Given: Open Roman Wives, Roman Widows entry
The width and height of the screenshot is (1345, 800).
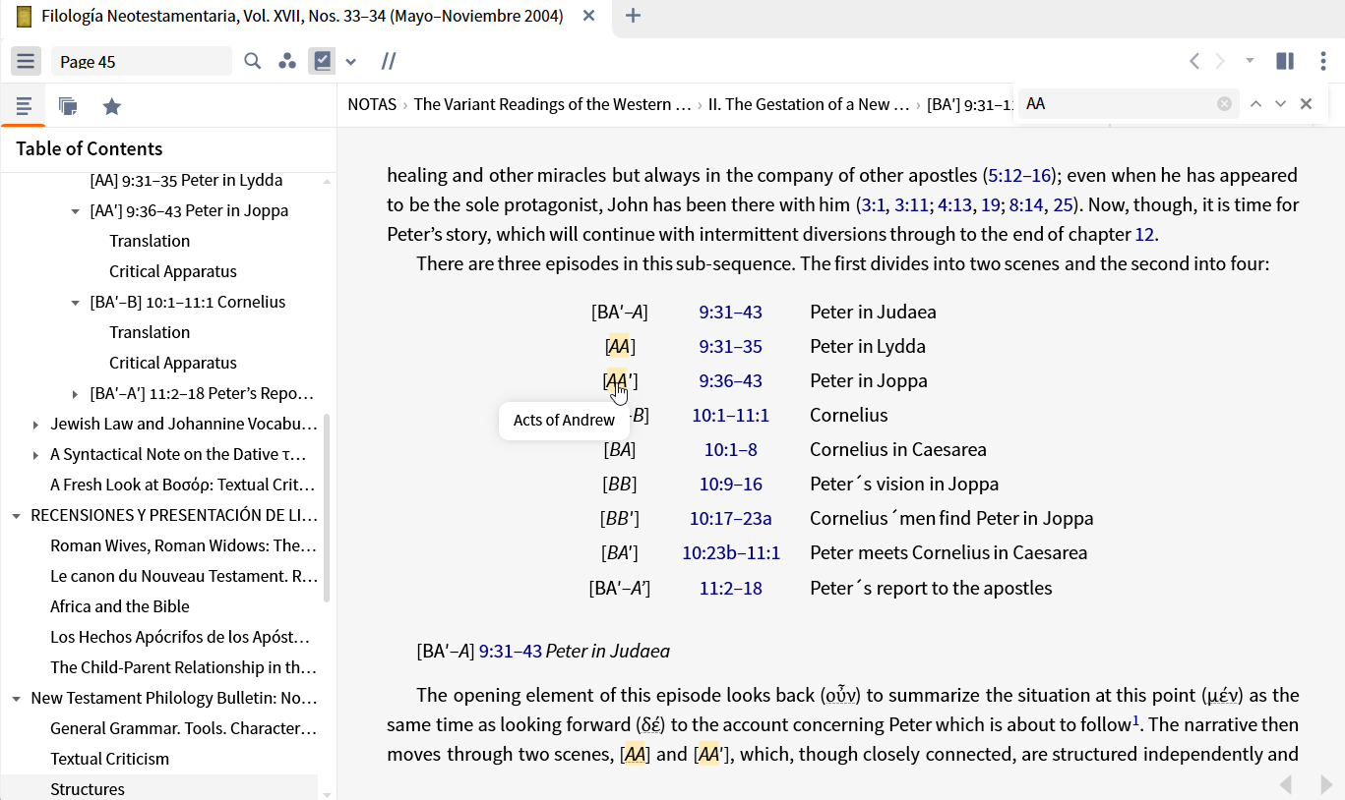Looking at the screenshot, I should (x=184, y=545).
